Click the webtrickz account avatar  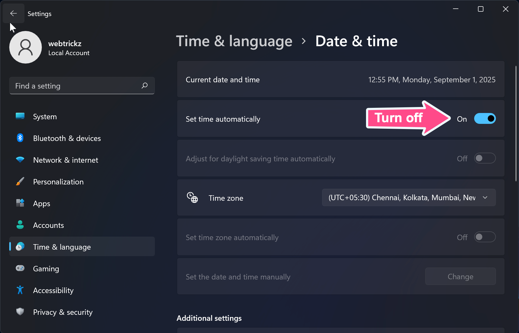(26, 47)
